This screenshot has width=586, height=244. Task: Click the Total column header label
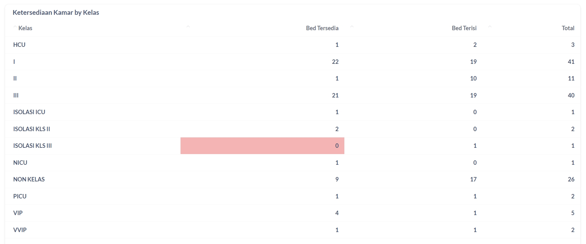click(568, 28)
